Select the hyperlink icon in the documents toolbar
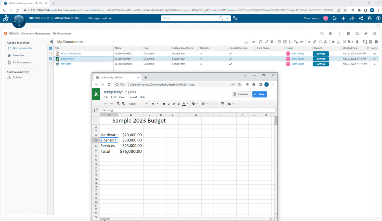This screenshot has height=221, width=382. [314, 42]
